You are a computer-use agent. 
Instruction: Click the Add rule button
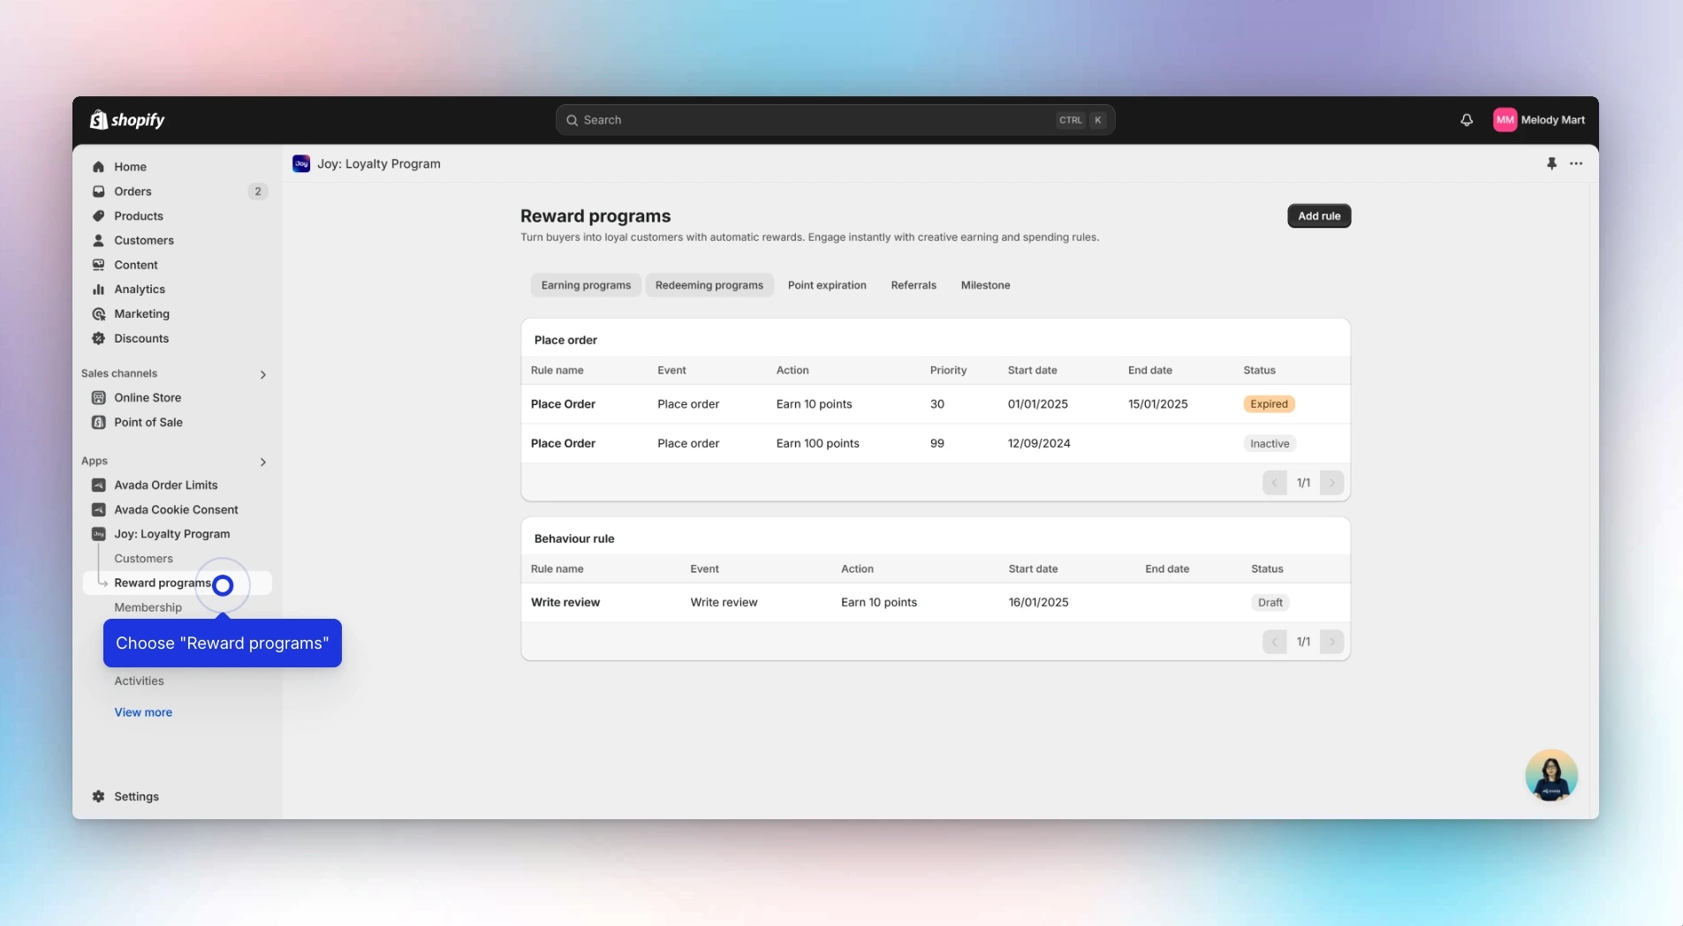click(x=1318, y=216)
